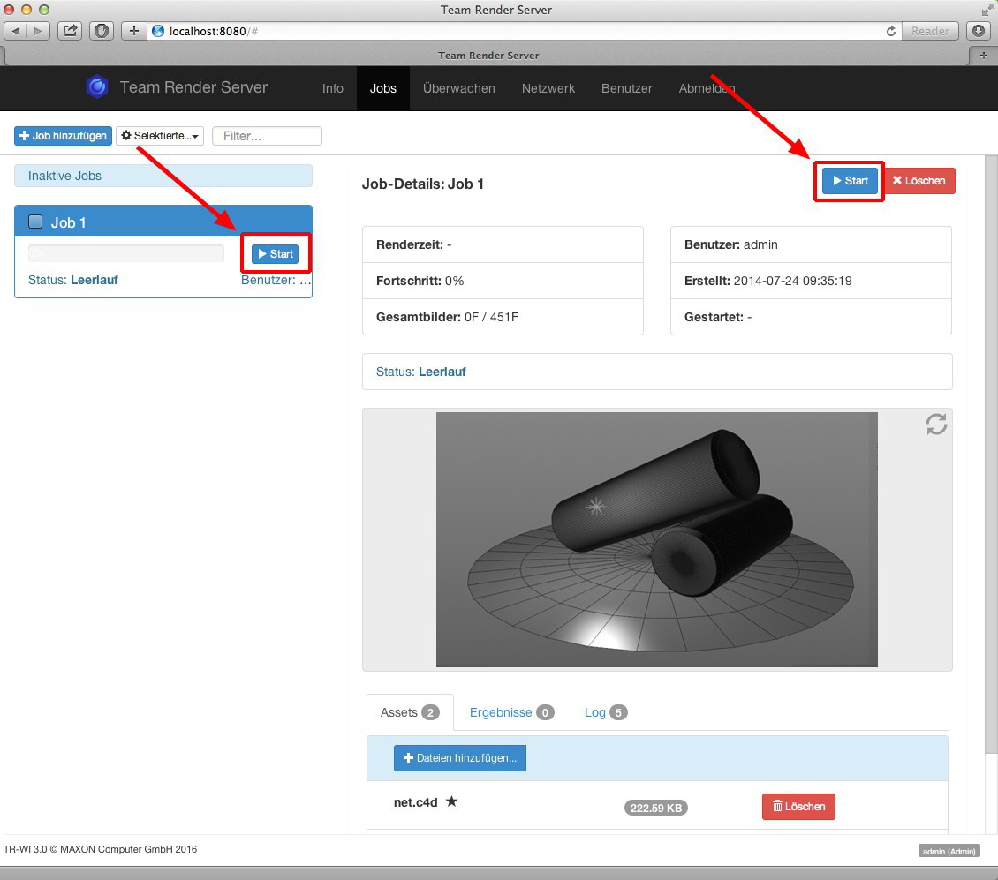Click the browser reload icon
Screen dimensions: 998x880
coord(891,31)
